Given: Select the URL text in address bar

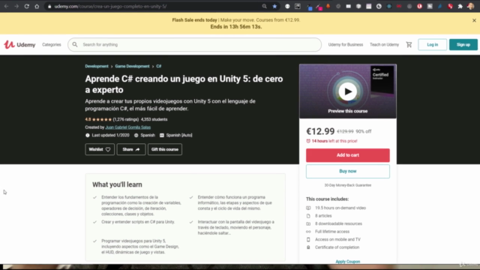Looking at the screenshot, I should (110, 7).
